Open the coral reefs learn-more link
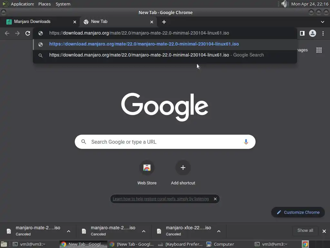 pyautogui.click(x=160, y=199)
